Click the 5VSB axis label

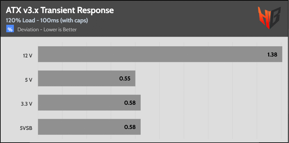pos(26,127)
